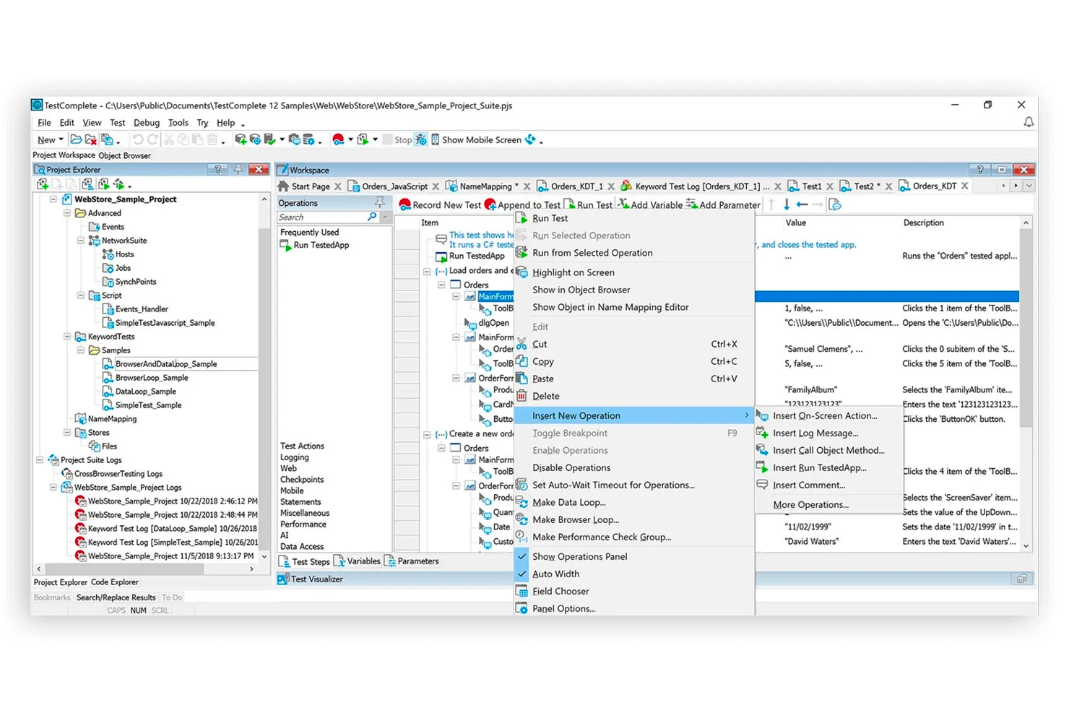Click the Add Test to Project toolbar icon
The image size is (1069, 713).
point(241,139)
